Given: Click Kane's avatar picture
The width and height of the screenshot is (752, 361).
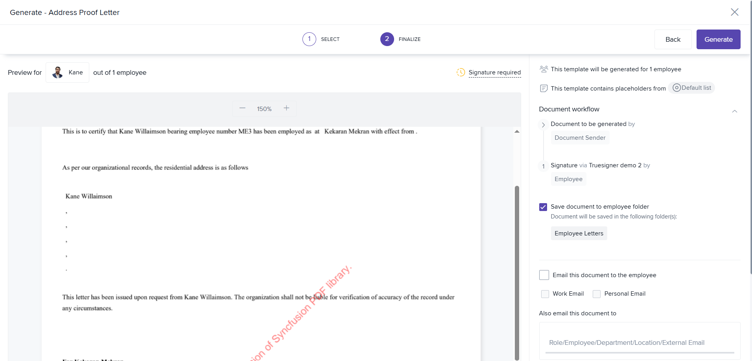Looking at the screenshot, I should [x=58, y=72].
